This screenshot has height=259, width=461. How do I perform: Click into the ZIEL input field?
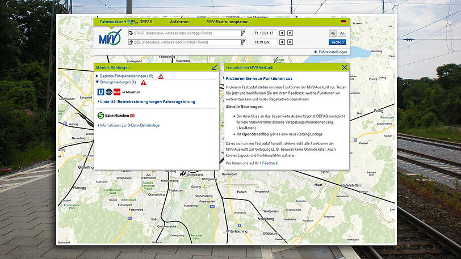(x=187, y=43)
